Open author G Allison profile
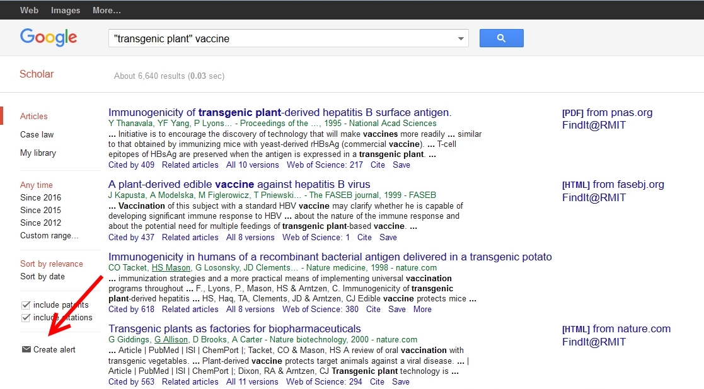 [x=171, y=340]
